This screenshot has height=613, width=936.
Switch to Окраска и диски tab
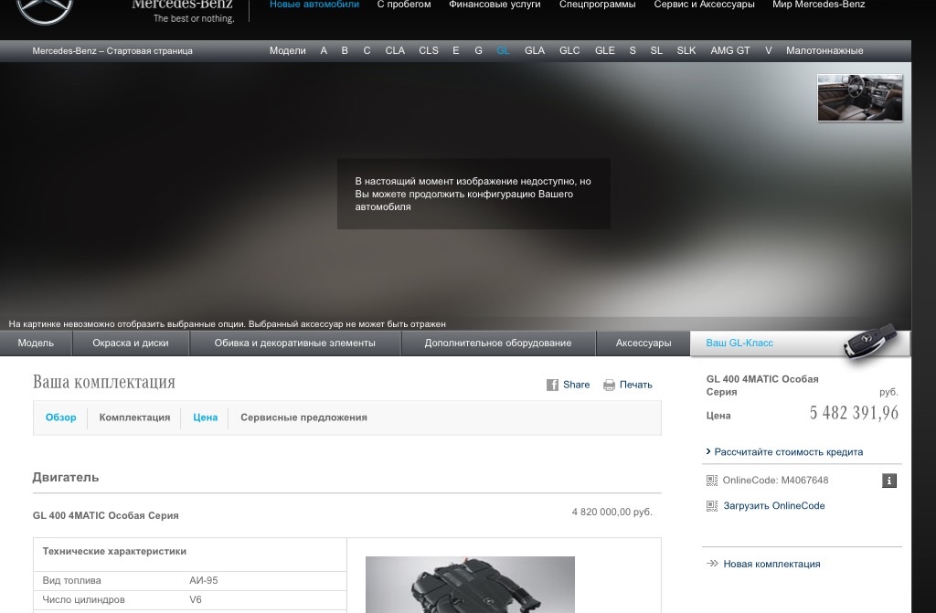[131, 343]
